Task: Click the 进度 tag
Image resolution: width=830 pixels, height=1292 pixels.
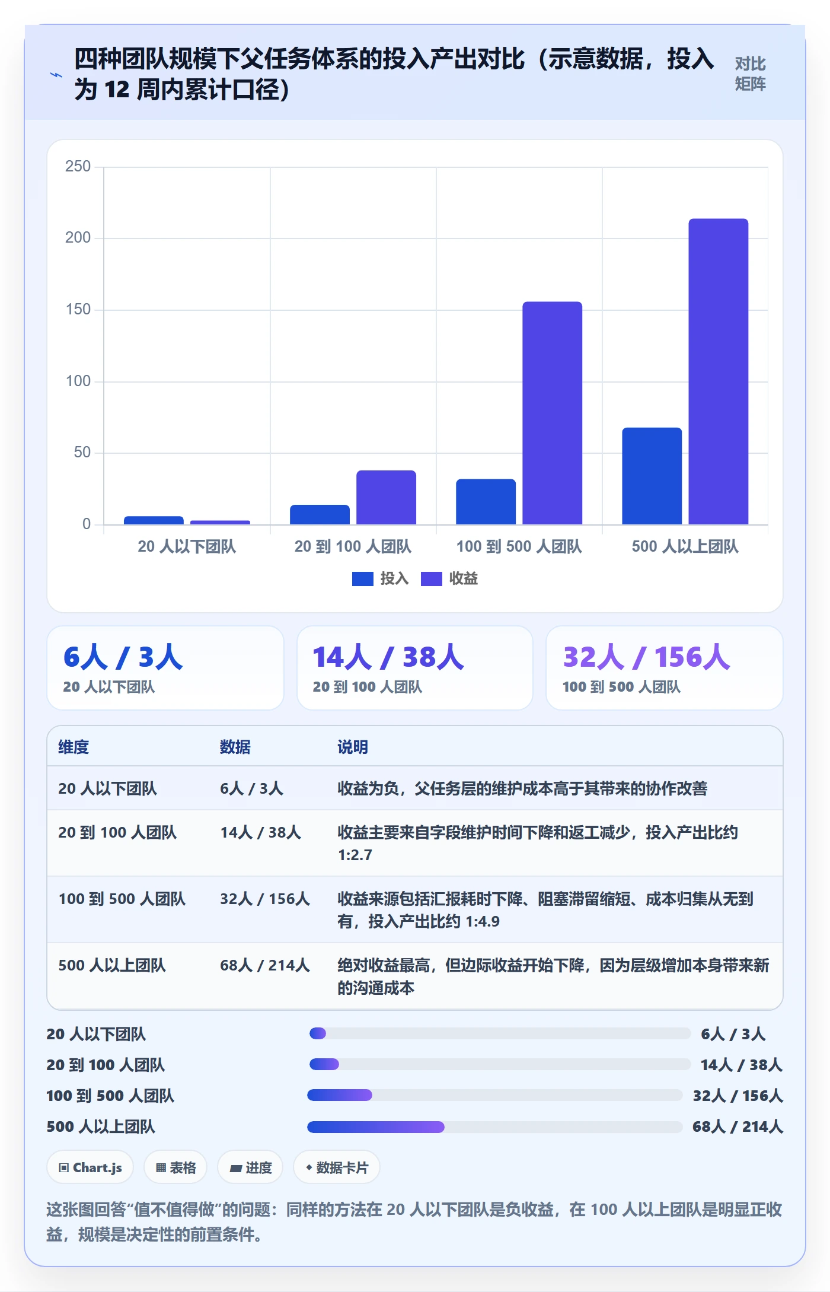Action: [250, 1167]
